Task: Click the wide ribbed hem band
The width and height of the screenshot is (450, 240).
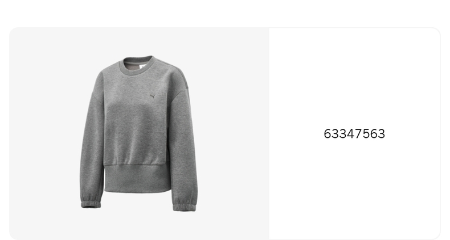Action: point(137,179)
